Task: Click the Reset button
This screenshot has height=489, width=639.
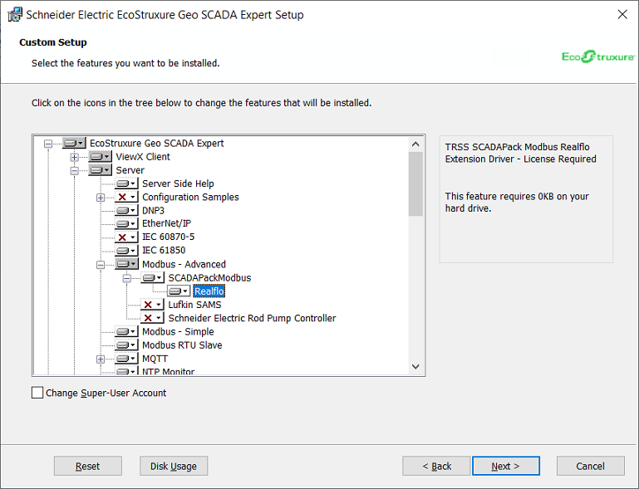Action: click(87, 466)
